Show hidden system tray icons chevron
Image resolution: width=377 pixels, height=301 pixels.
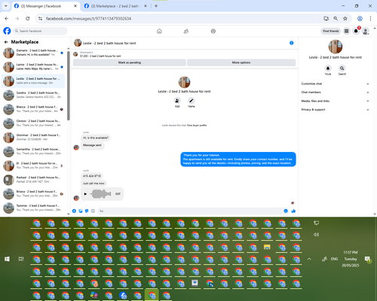coord(309,259)
